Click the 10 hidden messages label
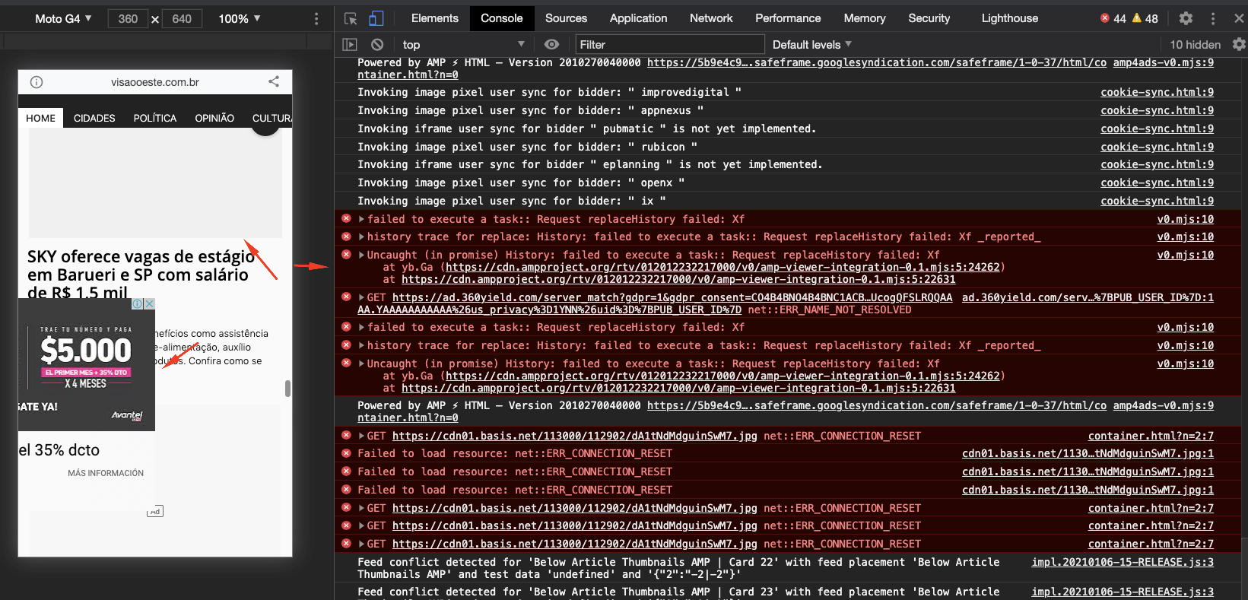 pos(1195,45)
